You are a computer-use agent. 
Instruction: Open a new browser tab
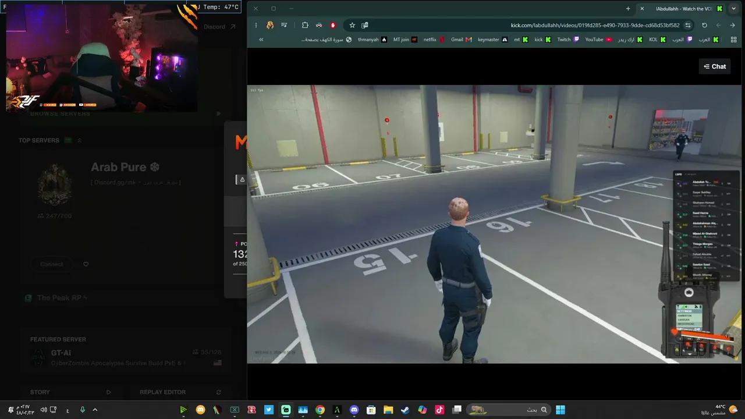coord(628,9)
